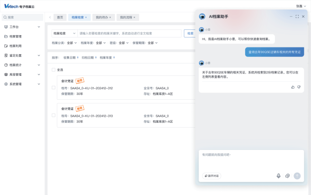The width and height of the screenshot is (311, 195).
Task: Click the user message about 90Q5E vehicle
Action: pos(275,52)
